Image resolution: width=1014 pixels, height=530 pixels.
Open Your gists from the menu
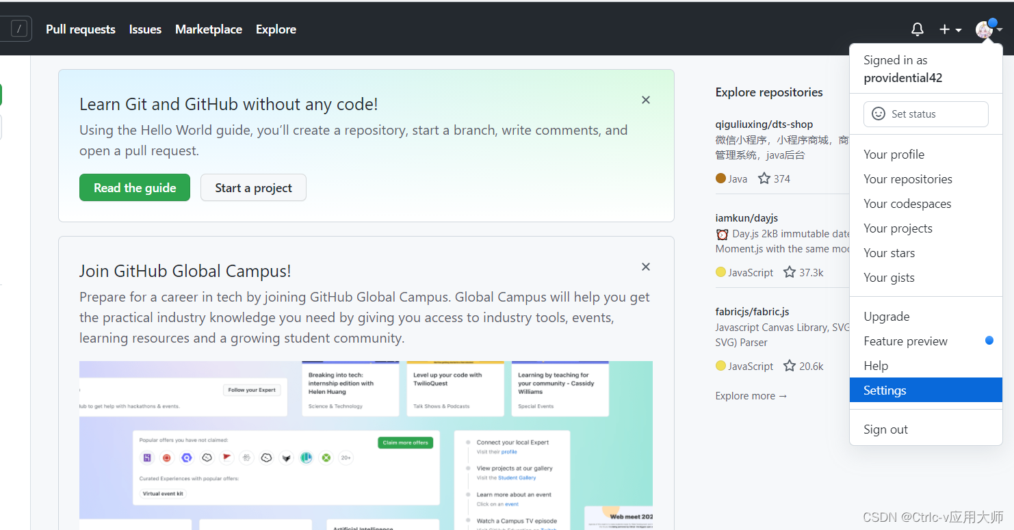tap(926, 278)
